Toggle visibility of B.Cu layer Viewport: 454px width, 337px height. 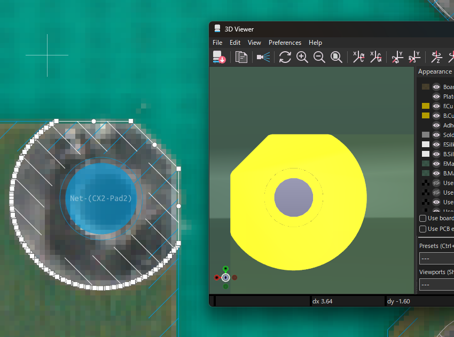(x=436, y=116)
